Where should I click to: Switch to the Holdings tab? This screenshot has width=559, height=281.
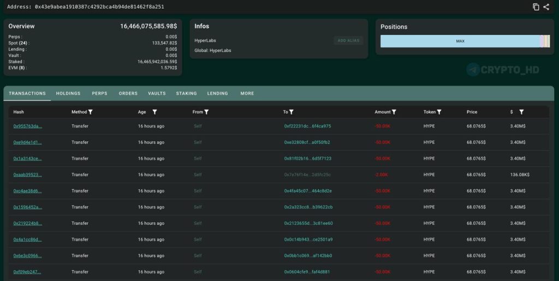click(x=68, y=93)
